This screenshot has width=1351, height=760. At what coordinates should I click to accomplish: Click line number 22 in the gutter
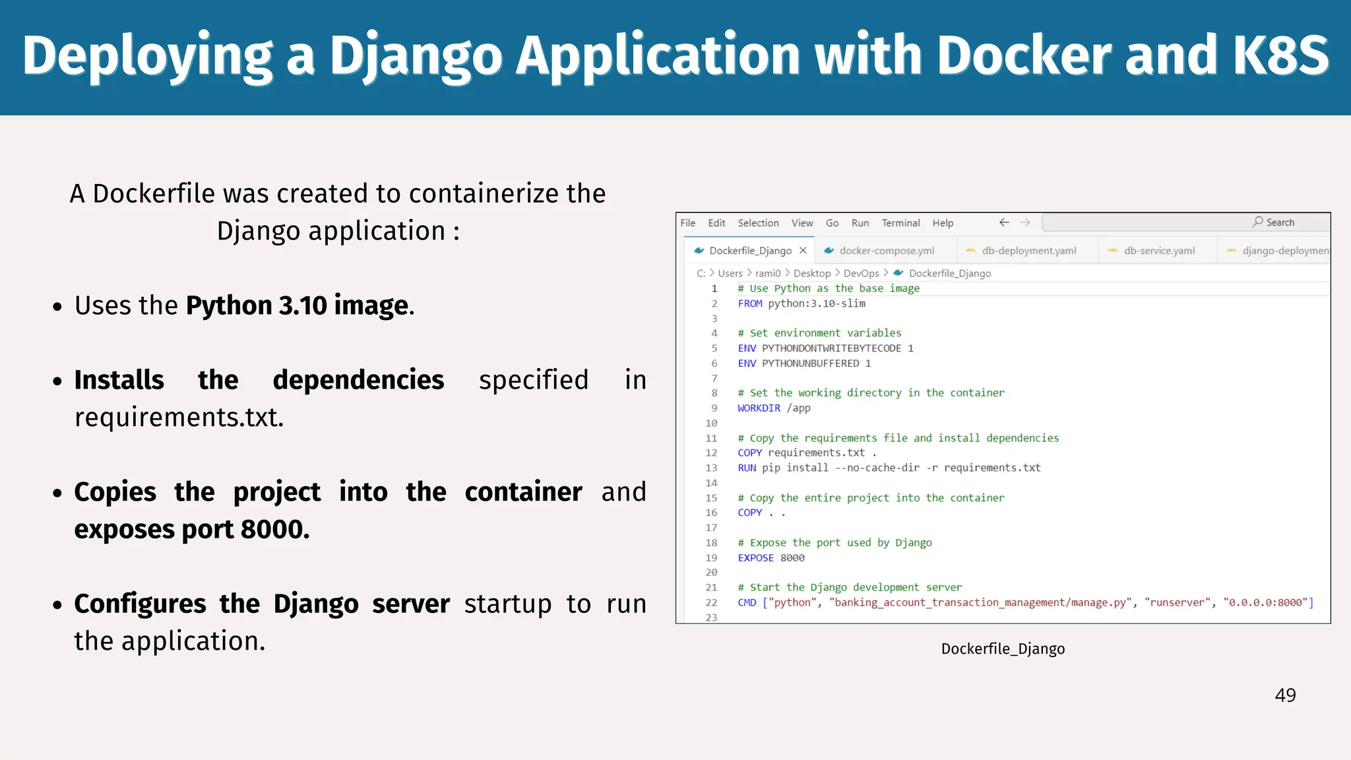711,603
